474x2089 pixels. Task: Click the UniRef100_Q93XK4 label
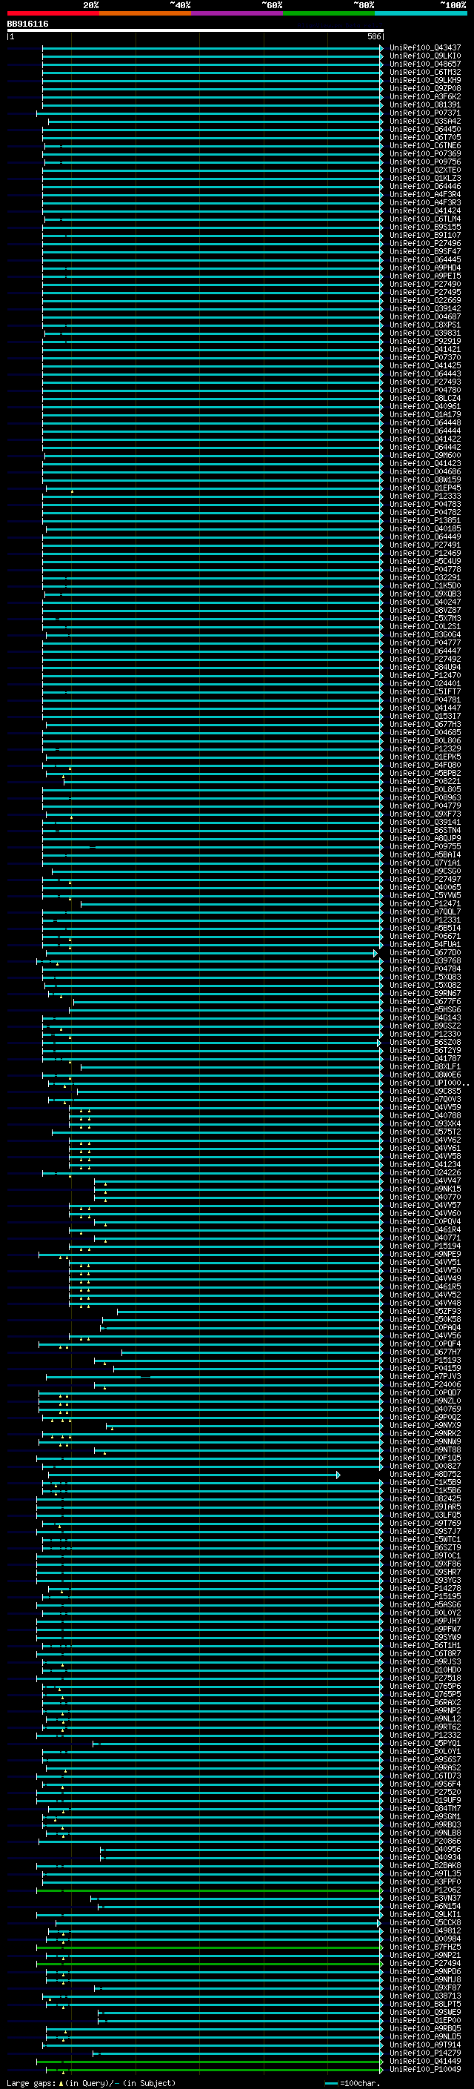(x=425, y=1124)
